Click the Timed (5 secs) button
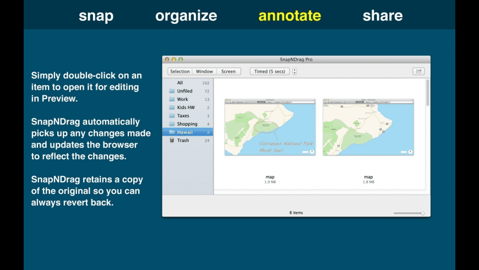479x270 pixels. coord(269,71)
